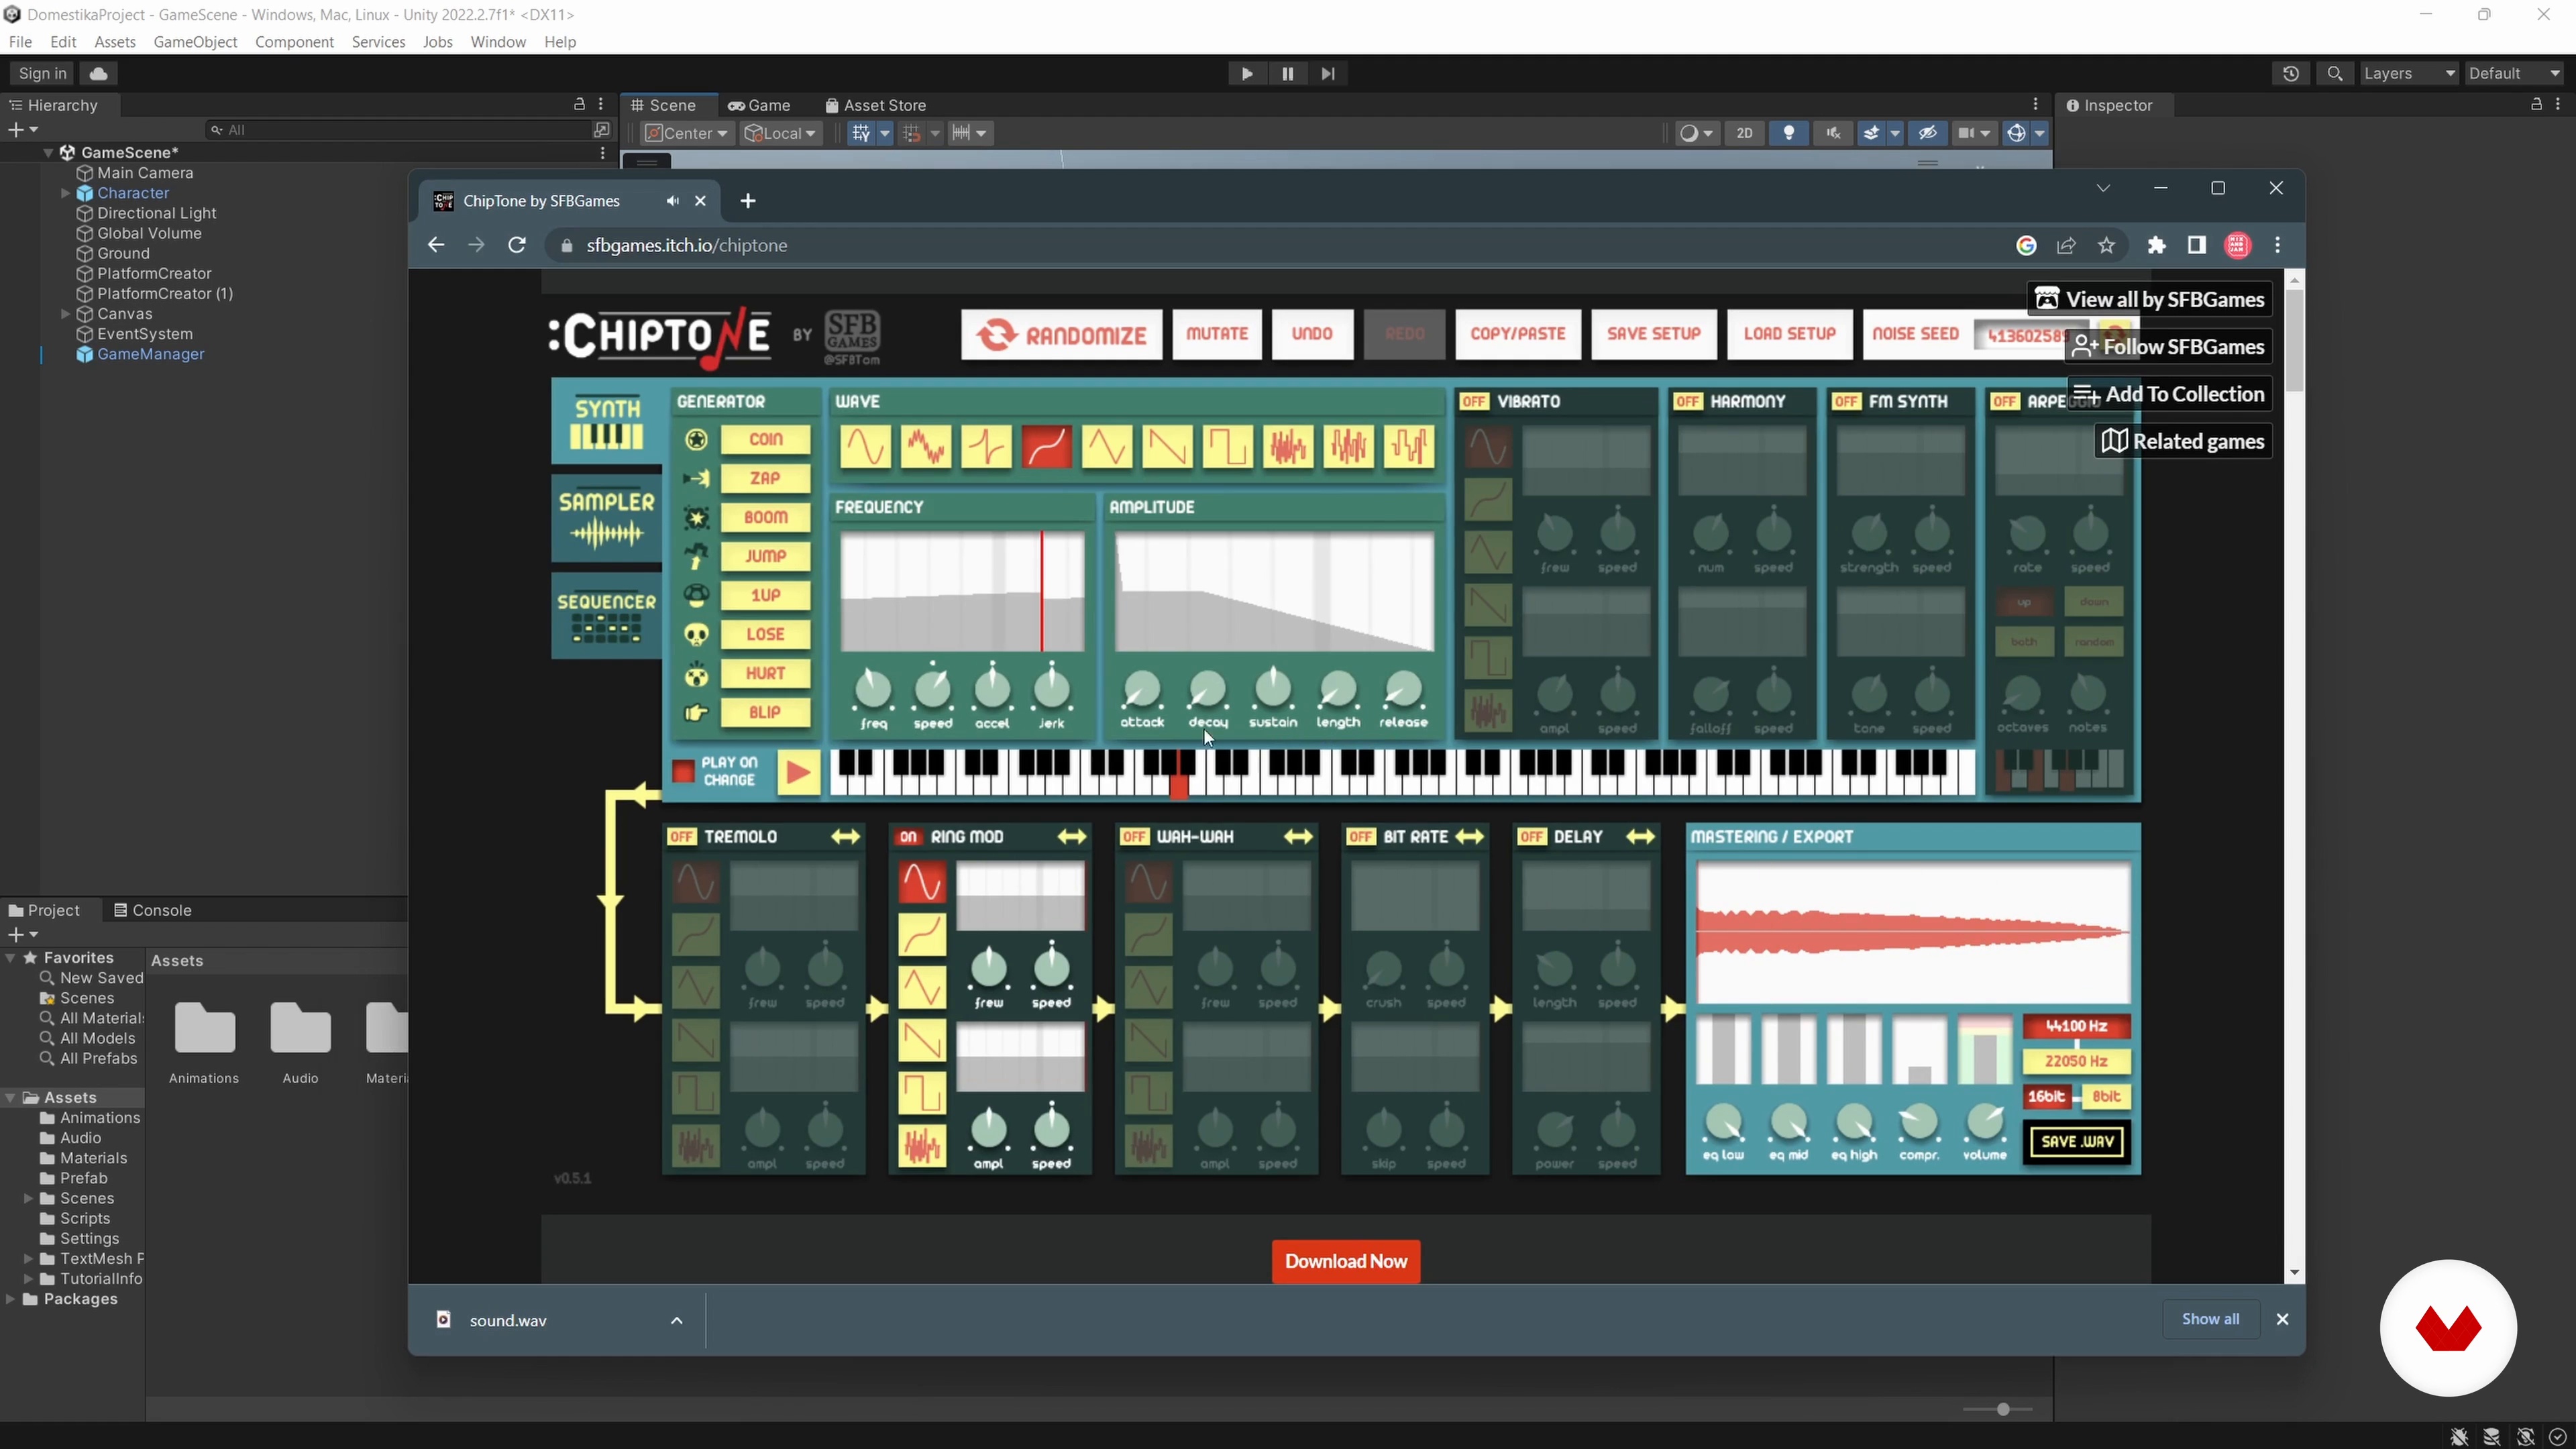Collapse the GameScene hierarchy root

pos(48,153)
